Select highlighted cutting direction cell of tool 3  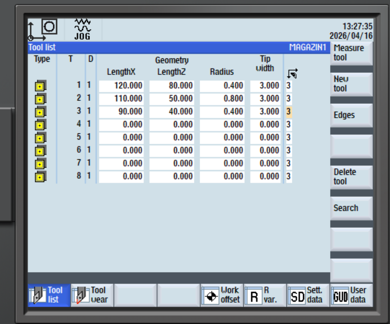point(289,112)
